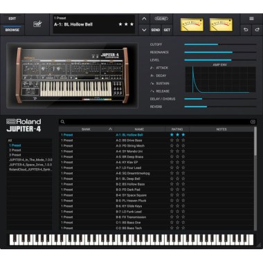Click the undo arrow icon
The height and width of the screenshot is (263, 263).
pos(246,30)
